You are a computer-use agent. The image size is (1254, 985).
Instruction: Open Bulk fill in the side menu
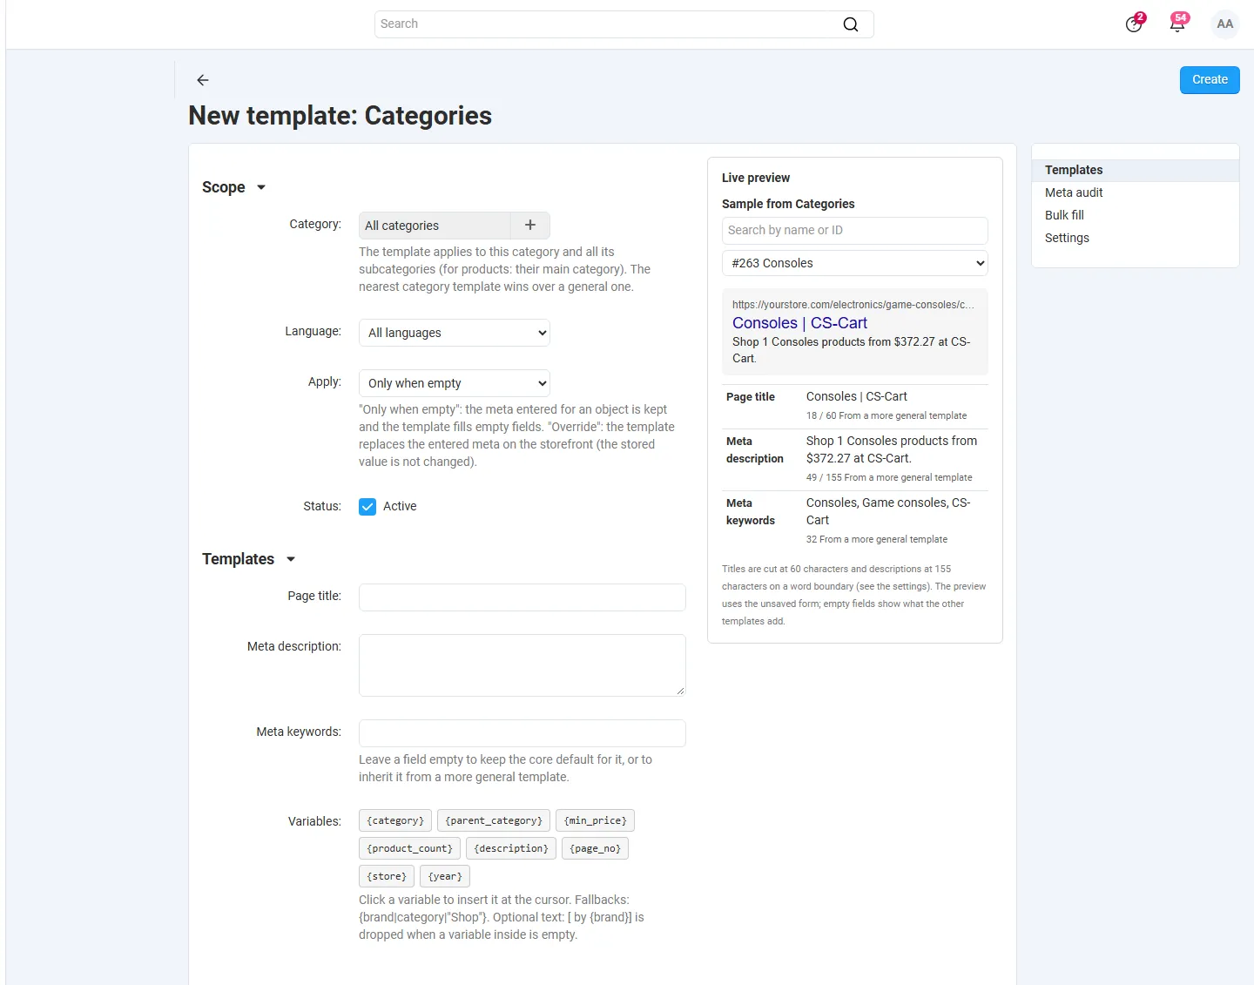pyautogui.click(x=1064, y=215)
